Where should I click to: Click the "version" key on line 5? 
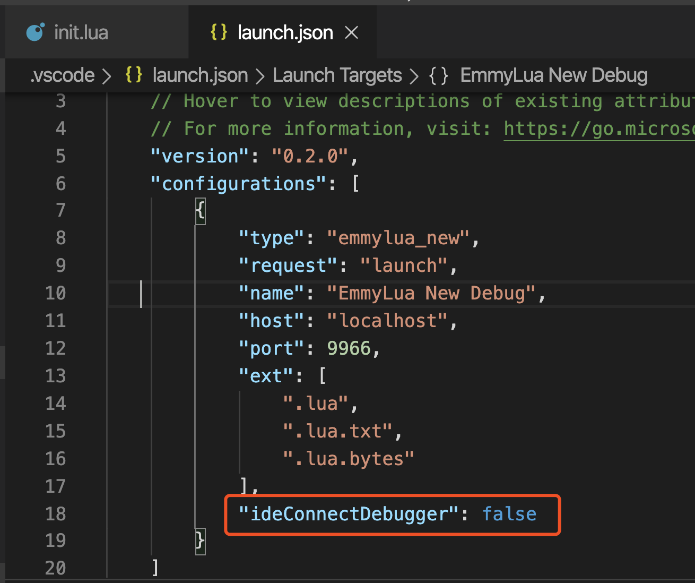click(x=199, y=156)
